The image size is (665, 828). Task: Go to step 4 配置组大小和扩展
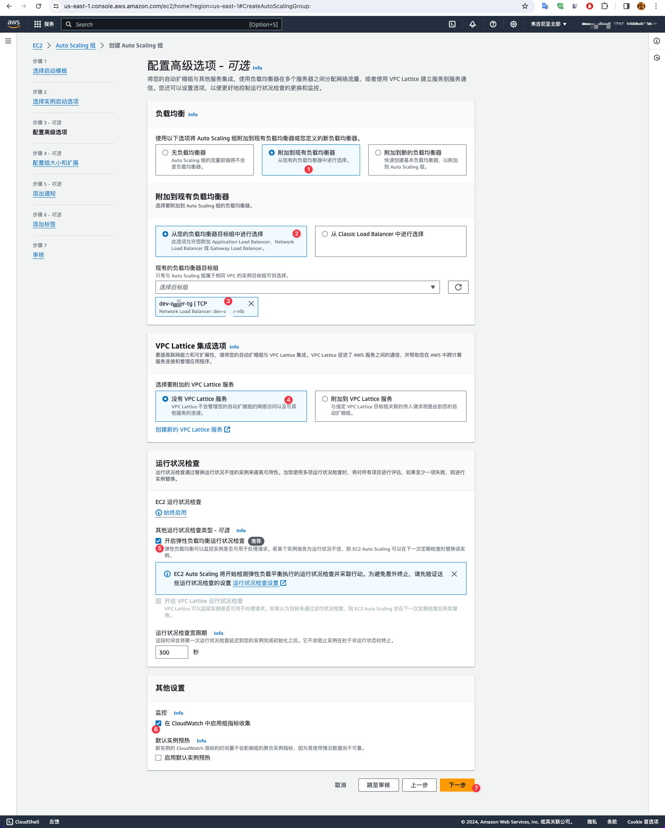tap(56, 163)
